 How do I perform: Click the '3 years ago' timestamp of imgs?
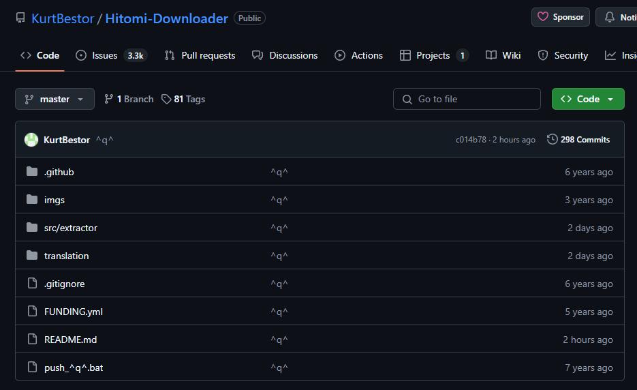pyautogui.click(x=589, y=200)
